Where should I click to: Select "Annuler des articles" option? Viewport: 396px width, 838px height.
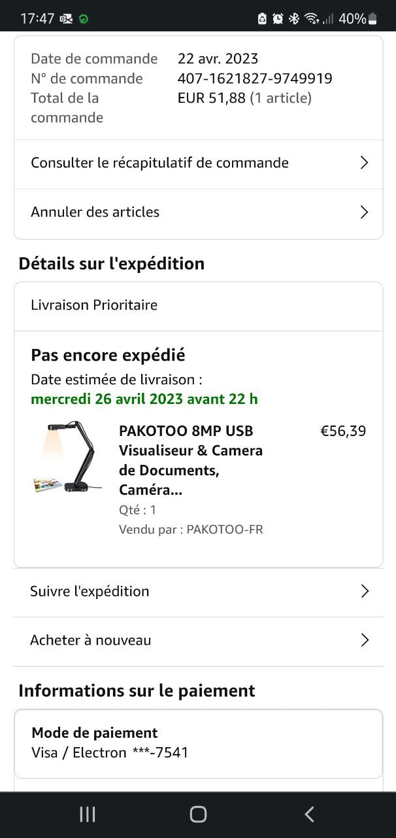tap(95, 212)
